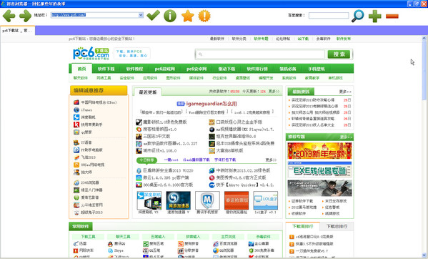Click the 360桌面 官方版 icon
Image resolution: width=428 pixels, height=259 pixels.
coord(139,185)
